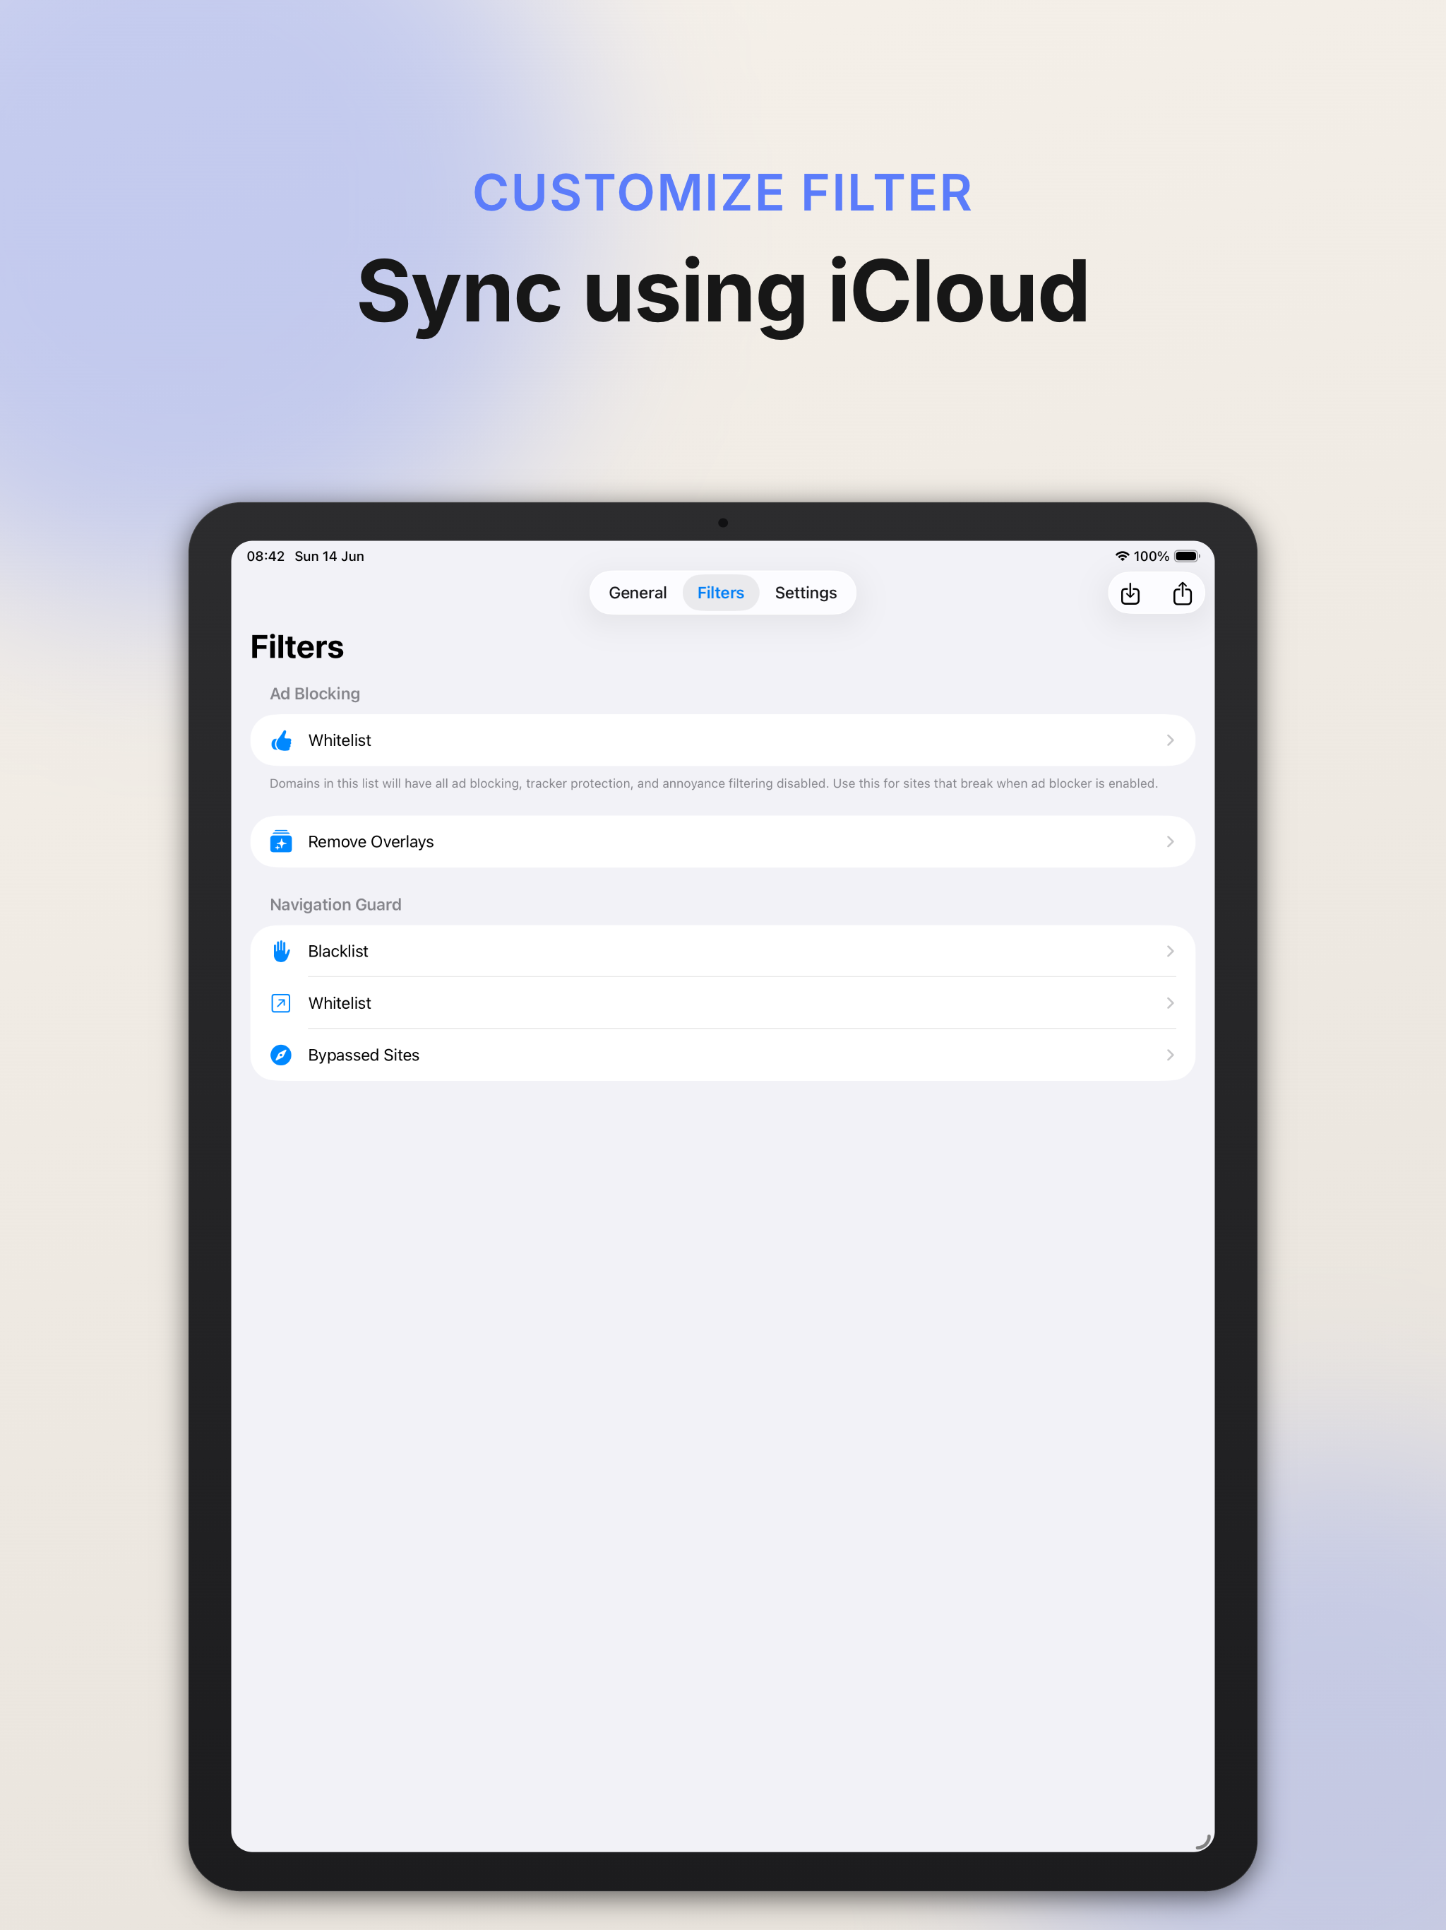Click the Remove Overlays sparkle icon
1446x1930 pixels.
coord(281,841)
